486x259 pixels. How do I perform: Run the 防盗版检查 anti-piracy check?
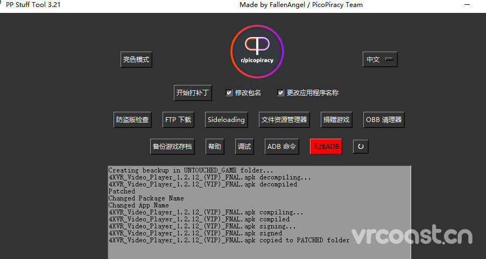tap(132, 119)
